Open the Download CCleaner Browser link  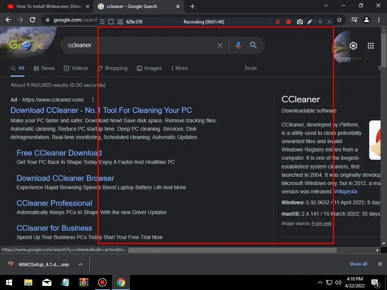click(65, 178)
